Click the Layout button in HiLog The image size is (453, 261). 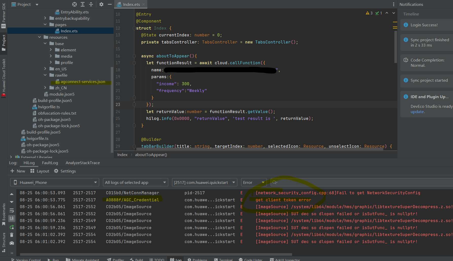click(x=40, y=171)
